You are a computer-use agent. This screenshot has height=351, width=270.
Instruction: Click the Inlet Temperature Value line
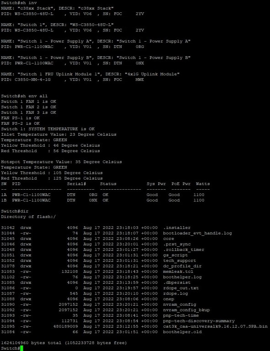pyautogui.click(x=59, y=134)
